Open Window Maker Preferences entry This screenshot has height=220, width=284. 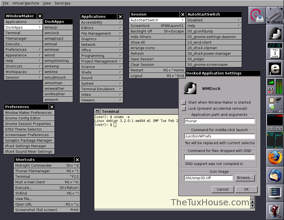point(29,112)
